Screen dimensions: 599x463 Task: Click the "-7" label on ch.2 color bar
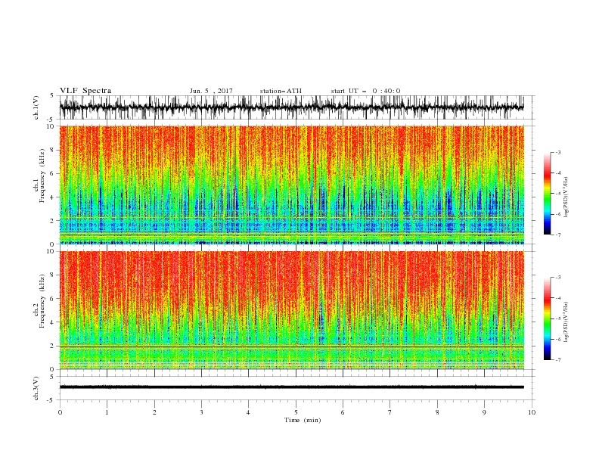pyautogui.click(x=558, y=360)
